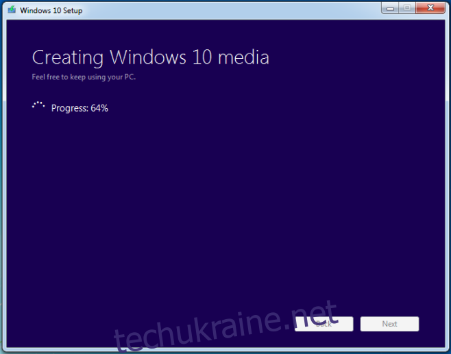The image size is (451, 354).
Task: Click the Back button
Action: click(324, 324)
